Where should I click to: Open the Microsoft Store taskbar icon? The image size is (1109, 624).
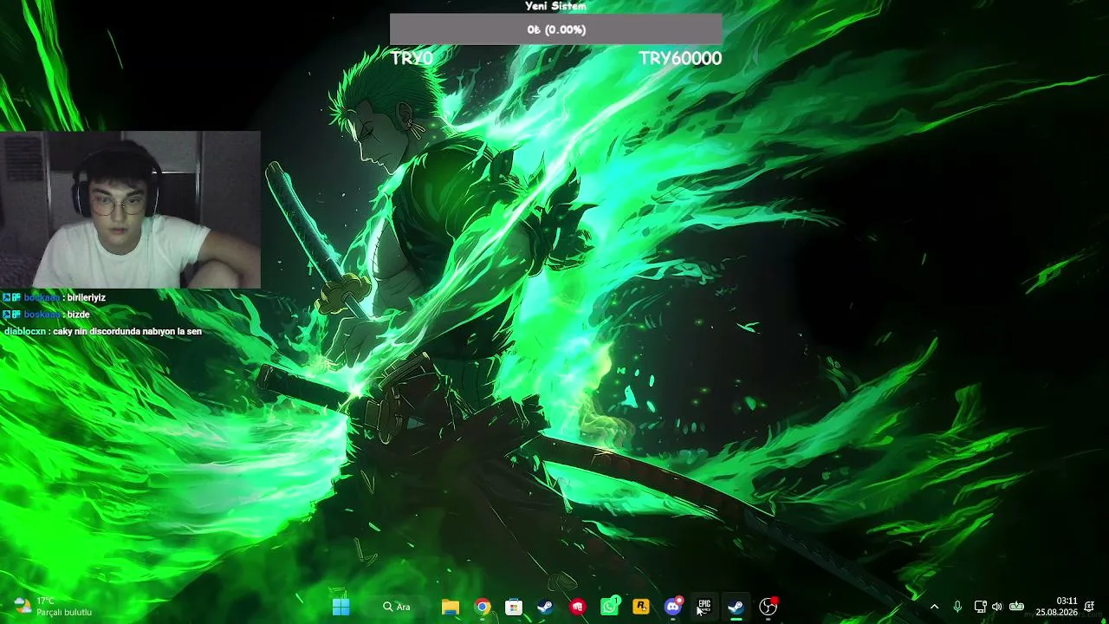tap(514, 607)
